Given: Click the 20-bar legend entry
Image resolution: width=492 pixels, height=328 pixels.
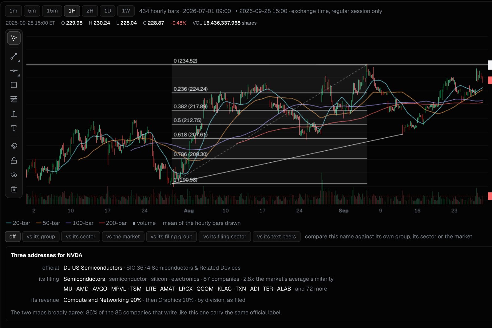Looking at the screenshot, I should [x=18, y=223].
